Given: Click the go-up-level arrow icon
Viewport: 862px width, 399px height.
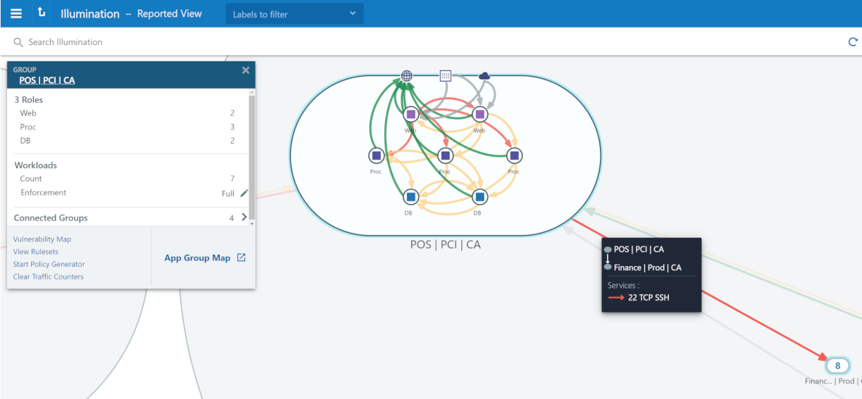Looking at the screenshot, I should (x=42, y=13).
